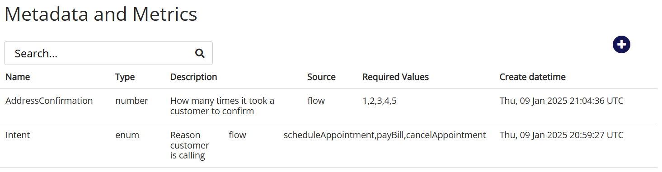Screen dimensions: 662x172
Task: Click the scheduleAppointment,payBill,cancelAppointment values
Action: click(x=385, y=135)
